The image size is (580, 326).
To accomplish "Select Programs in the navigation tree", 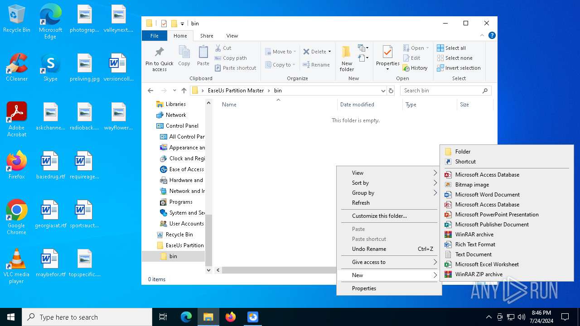I will (x=181, y=202).
